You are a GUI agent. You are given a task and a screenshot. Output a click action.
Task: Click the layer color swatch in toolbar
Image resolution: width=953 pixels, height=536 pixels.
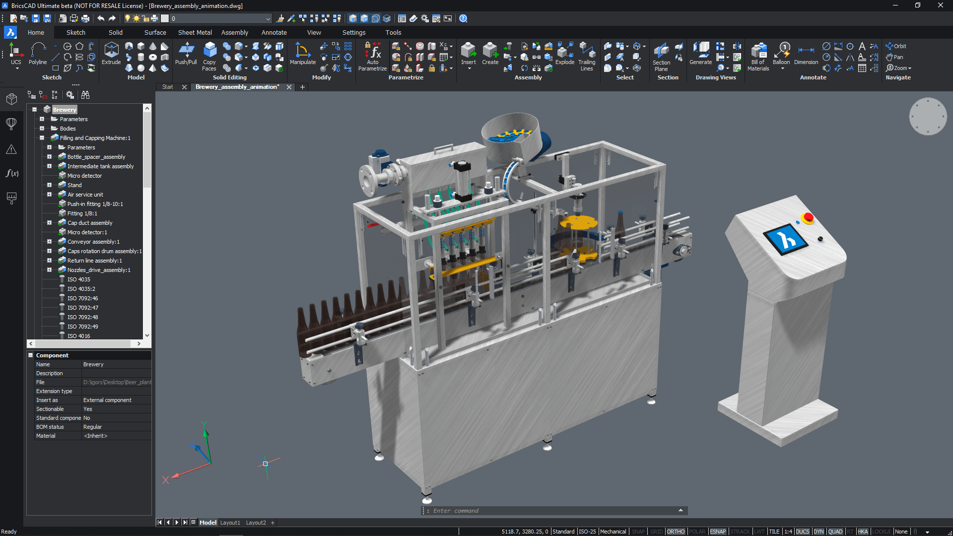coord(165,18)
